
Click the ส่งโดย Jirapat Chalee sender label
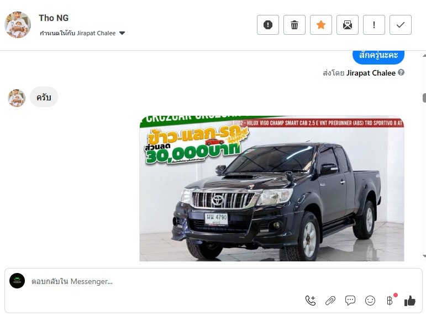(359, 73)
